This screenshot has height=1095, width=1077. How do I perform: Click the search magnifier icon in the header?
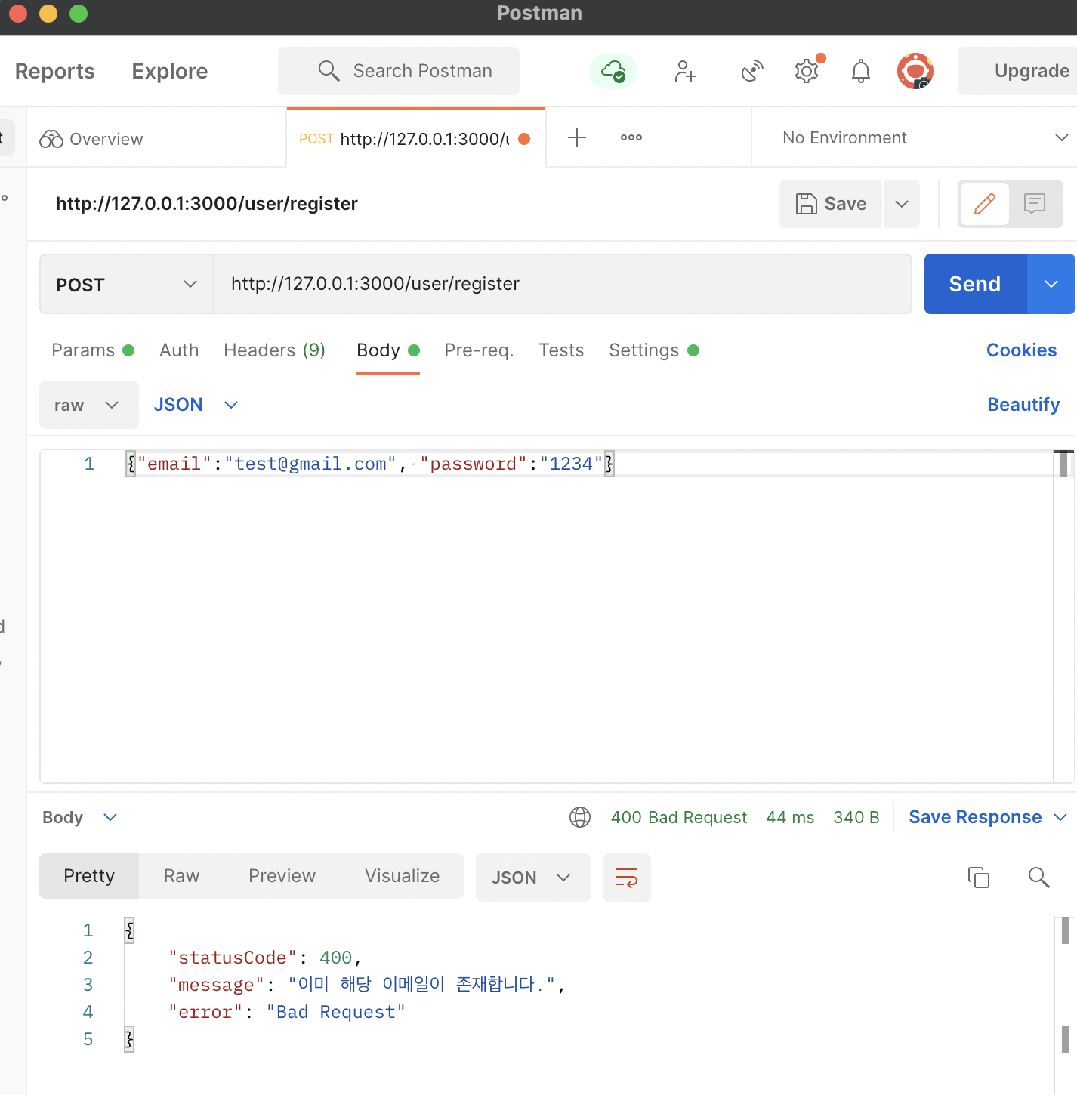point(329,71)
